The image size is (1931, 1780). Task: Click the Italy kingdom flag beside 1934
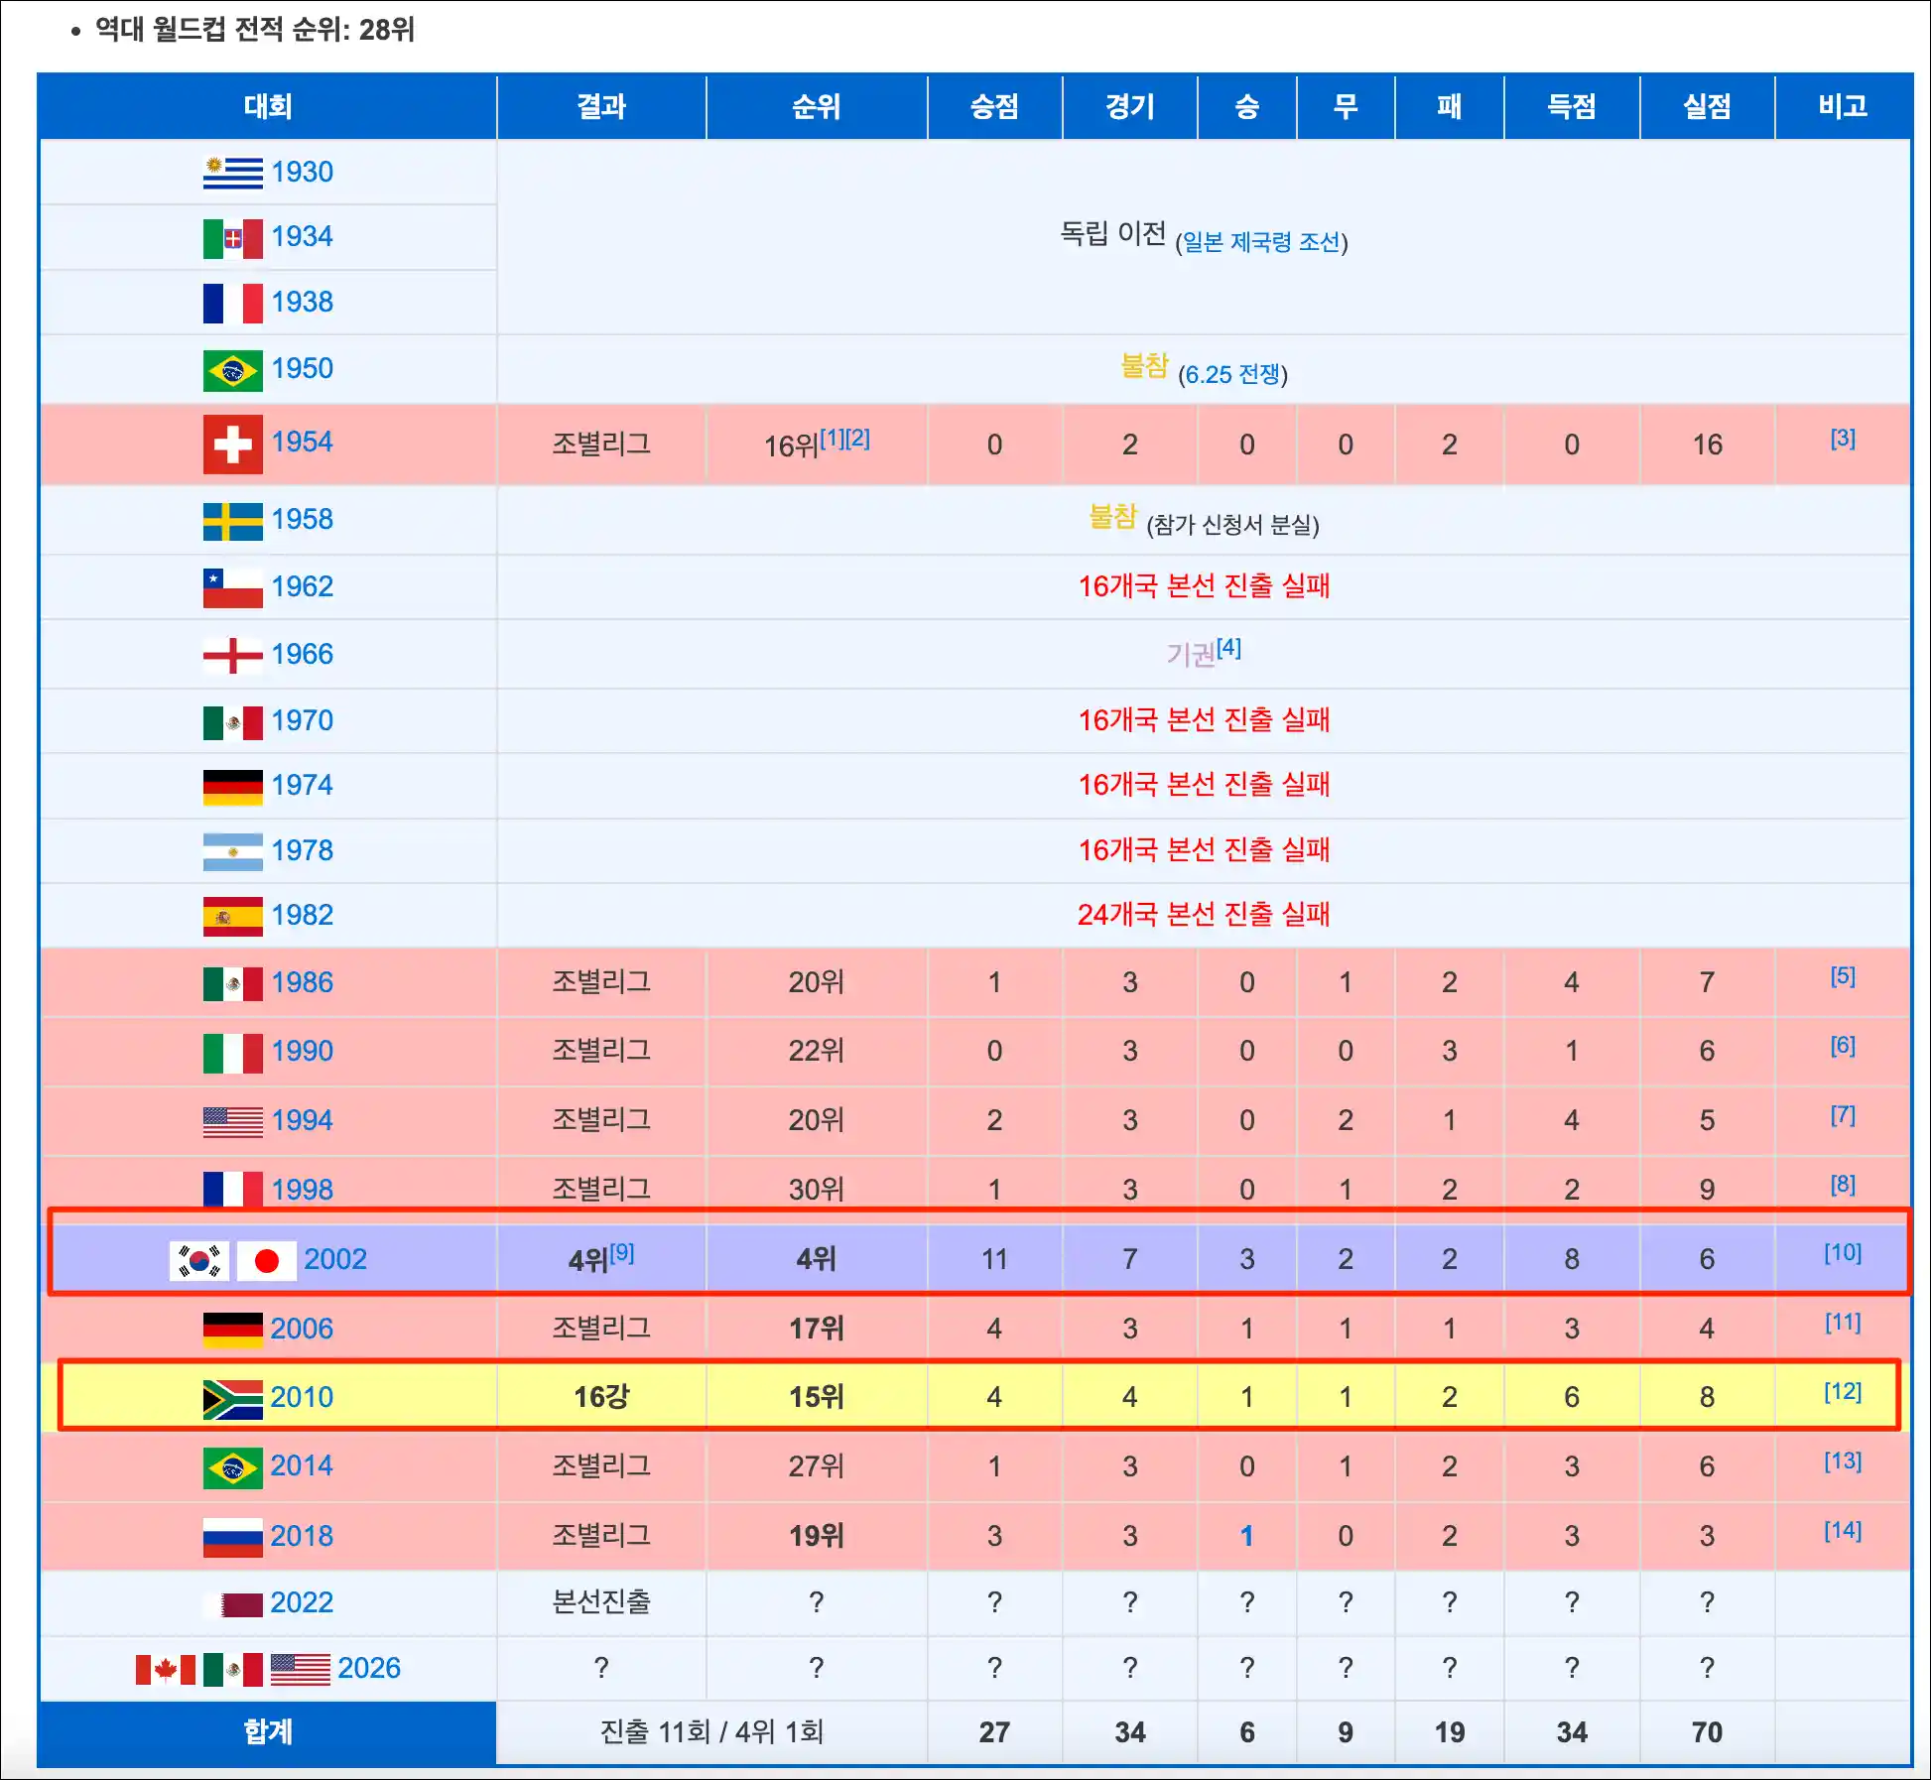point(232,238)
